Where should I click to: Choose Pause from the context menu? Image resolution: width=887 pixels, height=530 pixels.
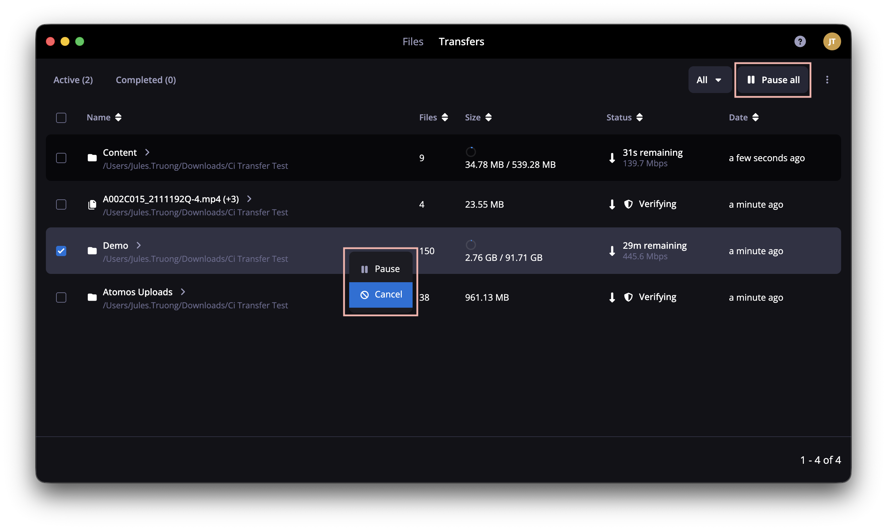[380, 269]
